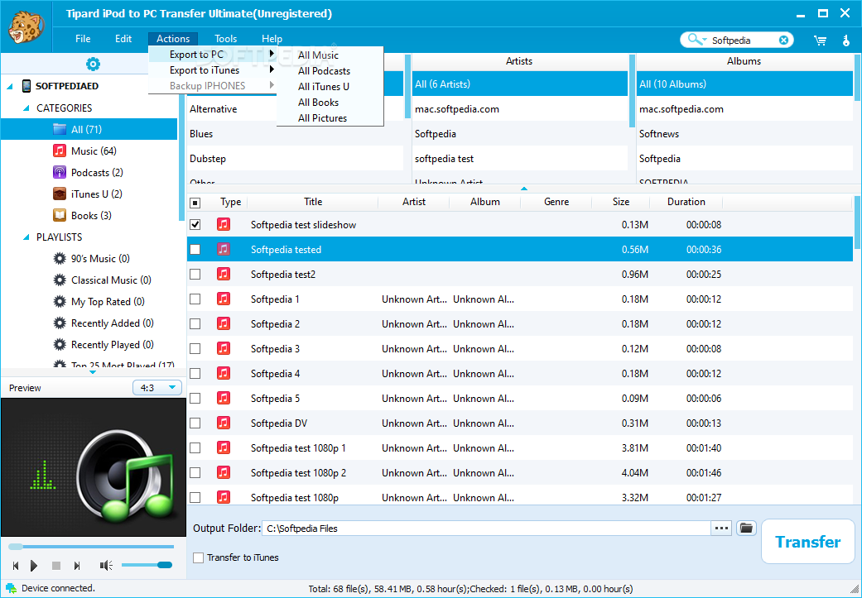
Task: Select the Books category icon
Action: click(60, 215)
